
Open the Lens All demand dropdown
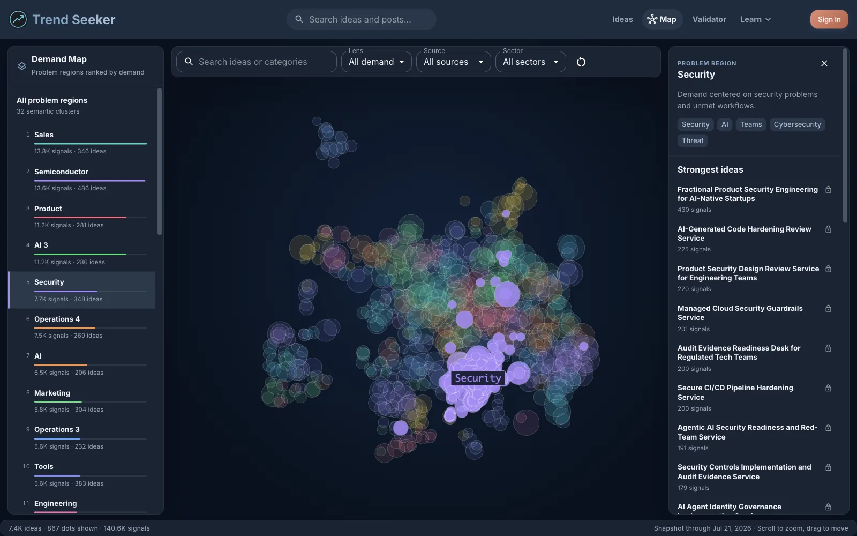pyautogui.click(x=377, y=62)
